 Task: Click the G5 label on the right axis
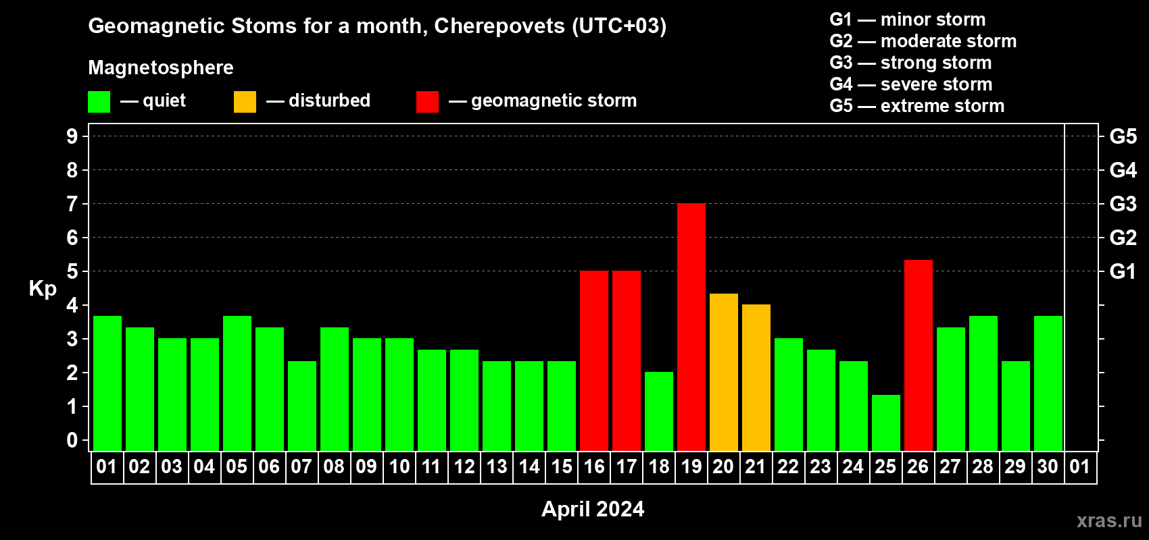coord(1123,136)
